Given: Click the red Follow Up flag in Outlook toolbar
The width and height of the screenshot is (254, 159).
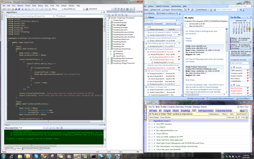Looking at the screenshot, I should 188,10.
